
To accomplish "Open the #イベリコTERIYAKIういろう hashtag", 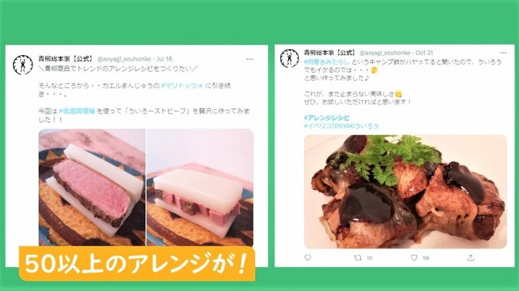I will click(341, 126).
